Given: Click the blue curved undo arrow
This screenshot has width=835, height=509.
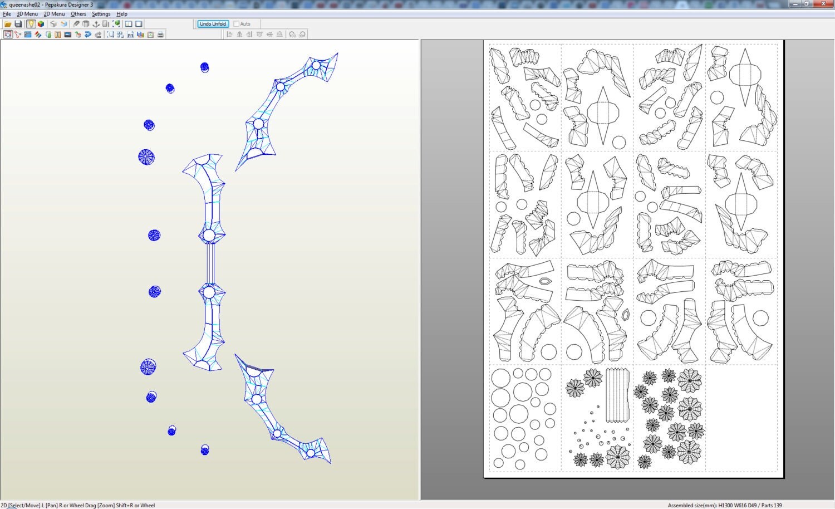Looking at the screenshot, I should coord(88,35).
